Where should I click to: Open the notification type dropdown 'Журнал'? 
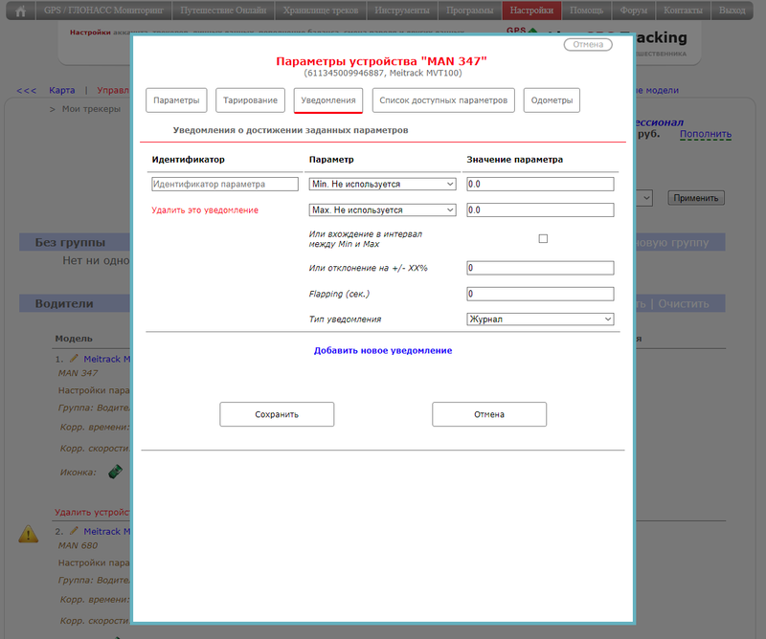[x=540, y=319]
